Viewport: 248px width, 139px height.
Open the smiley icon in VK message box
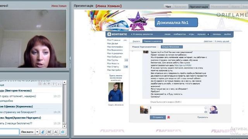pos(206,108)
